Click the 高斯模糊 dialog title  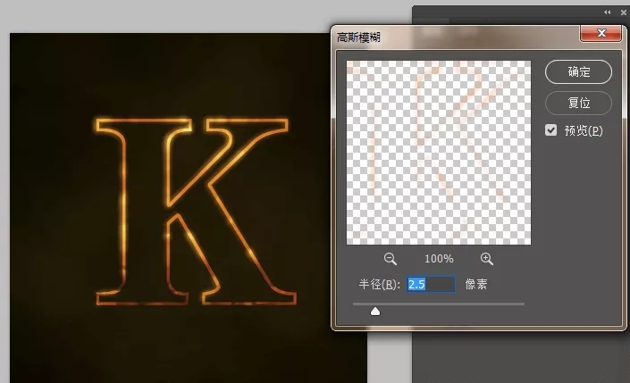(358, 37)
